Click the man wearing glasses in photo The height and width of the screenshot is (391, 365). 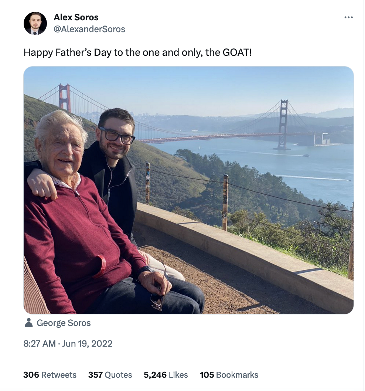(115, 140)
